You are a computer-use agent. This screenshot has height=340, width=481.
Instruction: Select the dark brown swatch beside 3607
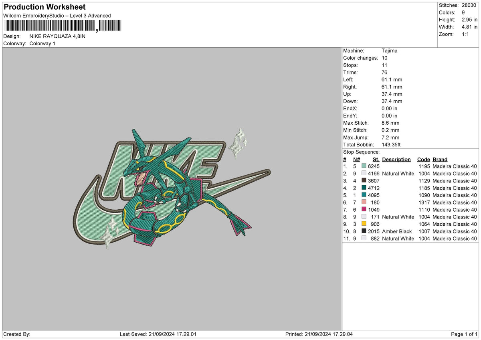pos(364,181)
